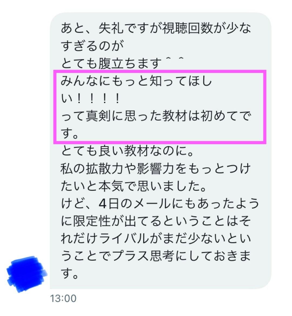292x316 pixels.
Task: Click the line とても腹立ちます
Action: 111,63
